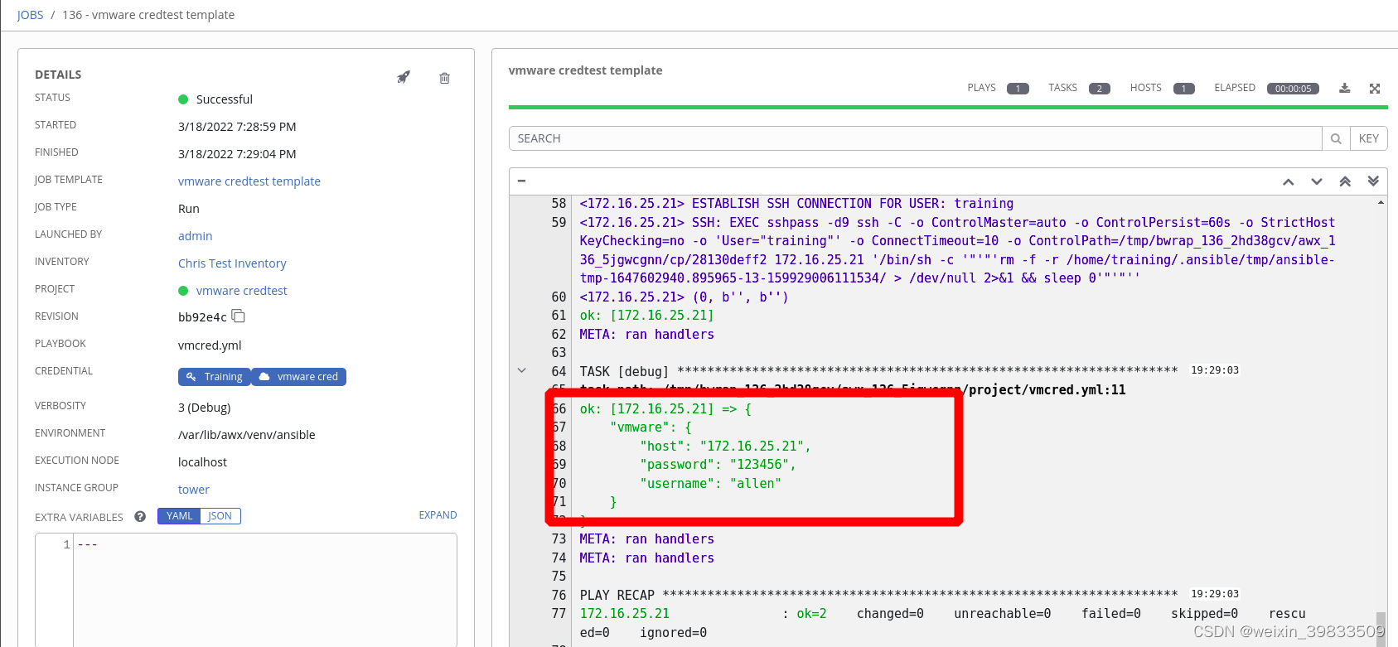Click the extra variables code editor
The image size is (1398, 647).
coord(265,589)
